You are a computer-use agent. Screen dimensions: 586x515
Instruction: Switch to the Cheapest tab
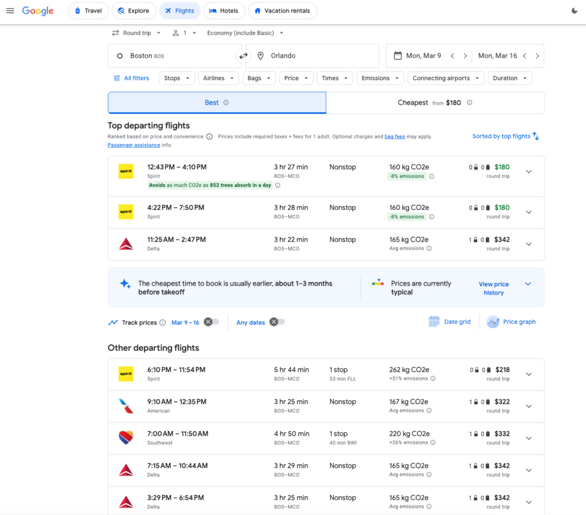pyautogui.click(x=435, y=103)
